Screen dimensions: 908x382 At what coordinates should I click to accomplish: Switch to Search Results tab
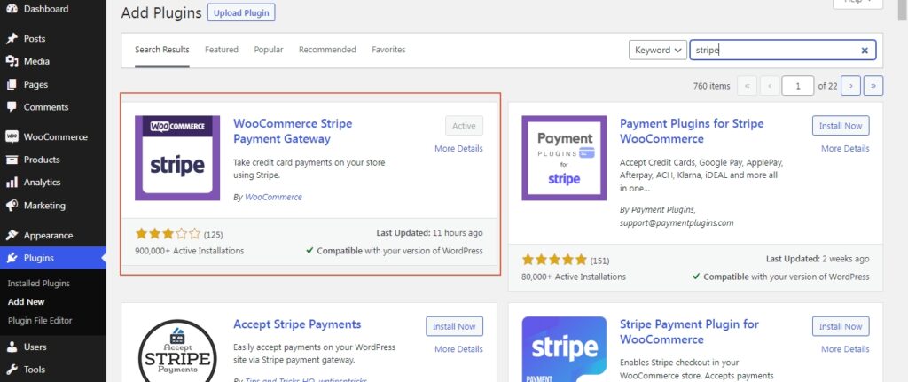point(162,50)
